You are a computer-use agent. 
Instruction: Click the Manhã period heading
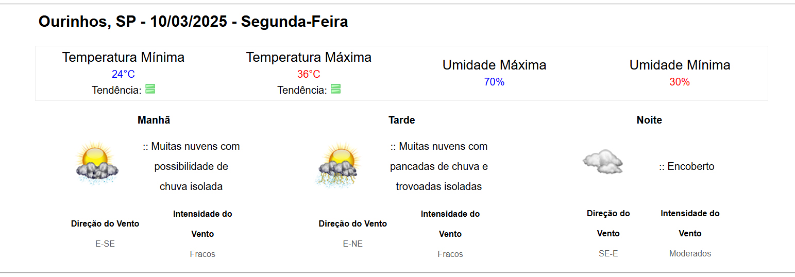(154, 120)
